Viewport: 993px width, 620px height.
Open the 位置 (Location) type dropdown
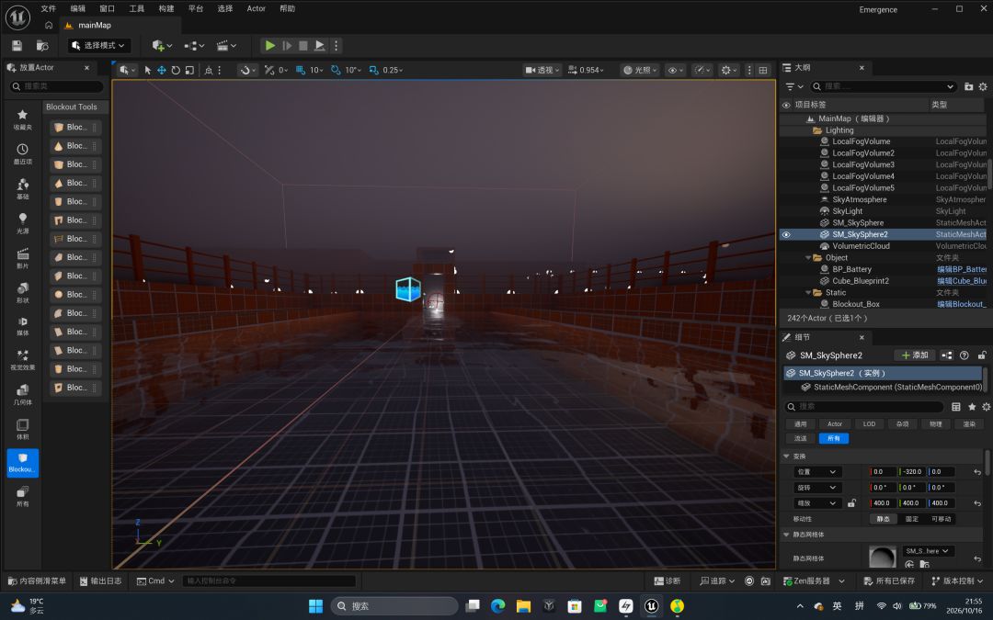click(x=817, y=472)
